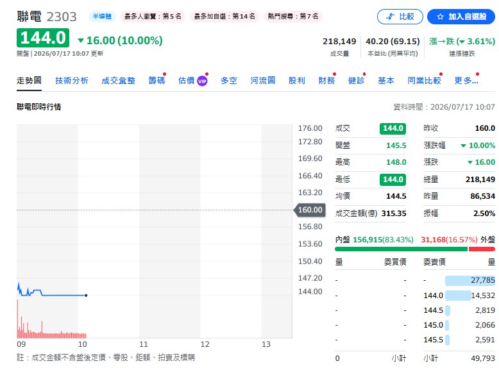Click the star icon in 加入自選股
The image size is (499, 368).
pyautogui.click(x=440, y=17)
